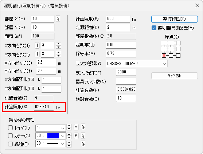Open the line type dropdown showing 001:

click(51, 143)
